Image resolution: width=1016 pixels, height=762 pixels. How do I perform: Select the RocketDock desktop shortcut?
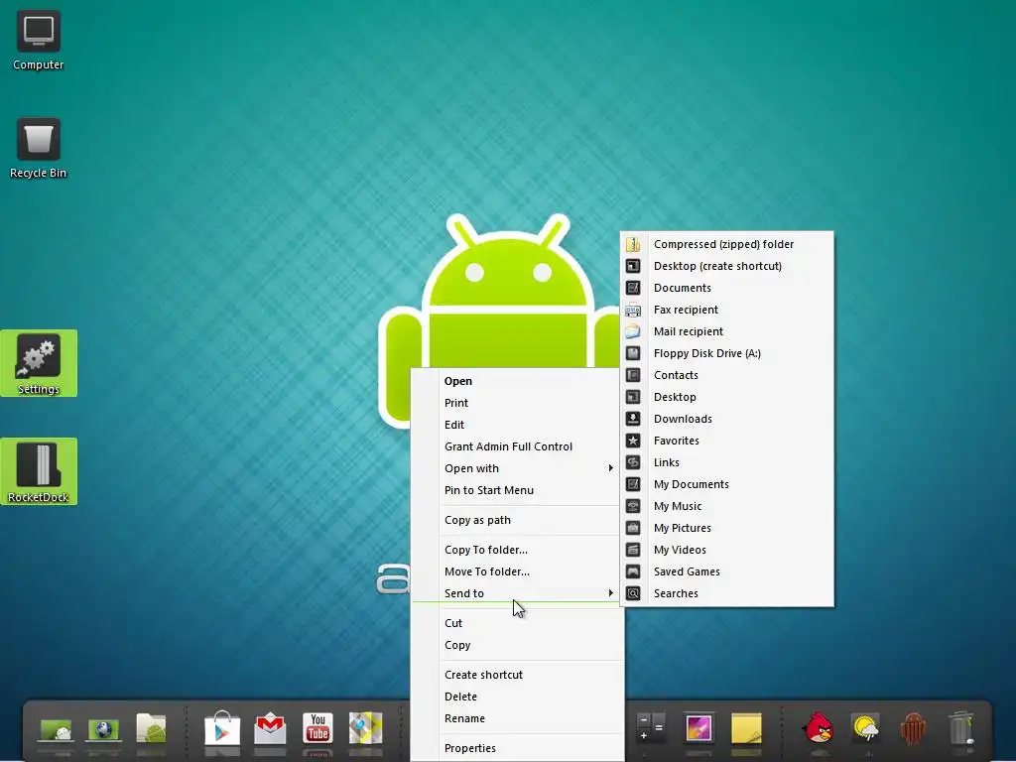click(39, 471)
